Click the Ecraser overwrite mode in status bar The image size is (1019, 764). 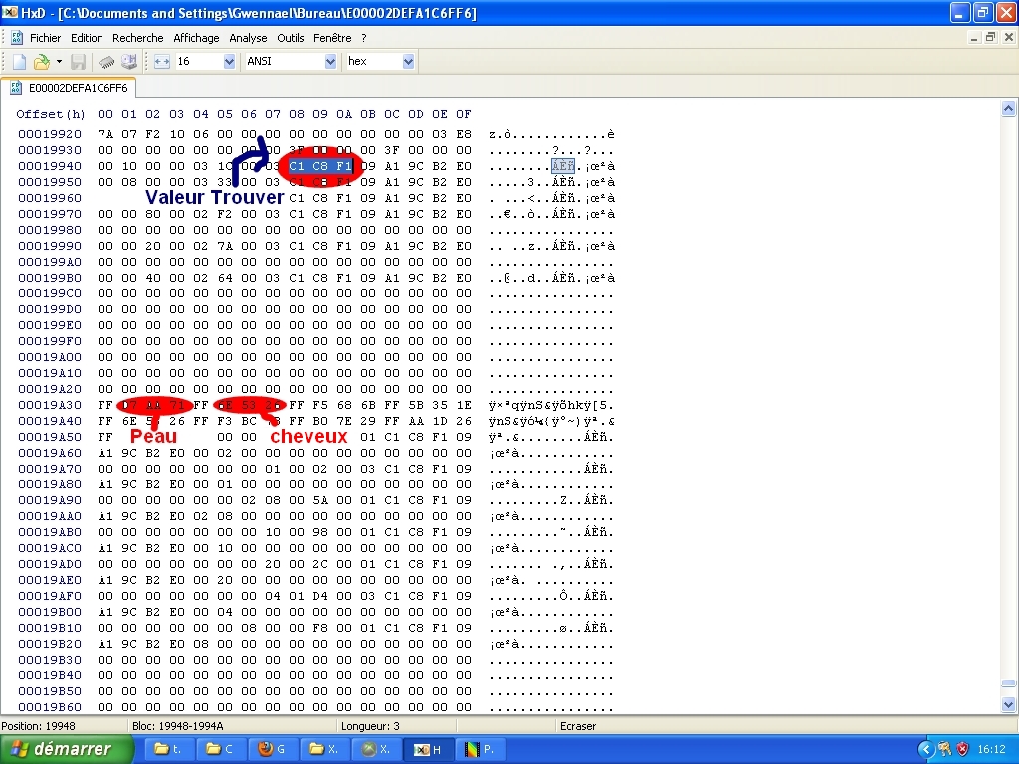[x=578, y=726]
